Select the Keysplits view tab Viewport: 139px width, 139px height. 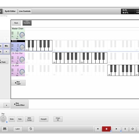point(27,23)
